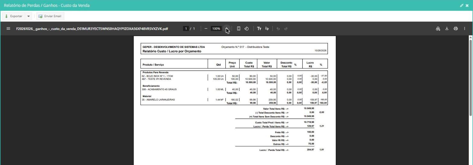The width and height of the screenshot is (473, 165).
Task: Click the '35 - AMARELO LARANJEIRAS' row
Action: point(234,100)
